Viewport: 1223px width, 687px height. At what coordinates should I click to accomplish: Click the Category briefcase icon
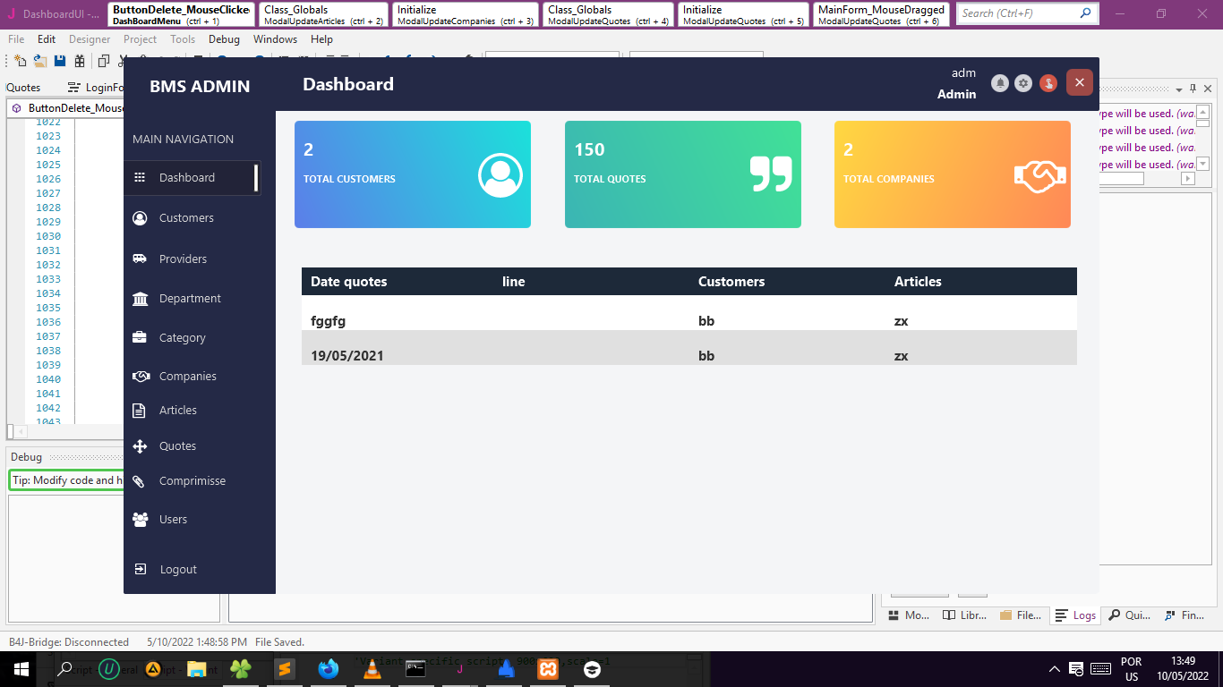pyautogui.click(x=140, y=338)
